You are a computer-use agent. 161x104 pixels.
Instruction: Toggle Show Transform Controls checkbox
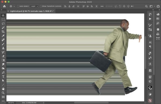click(41, 6)
